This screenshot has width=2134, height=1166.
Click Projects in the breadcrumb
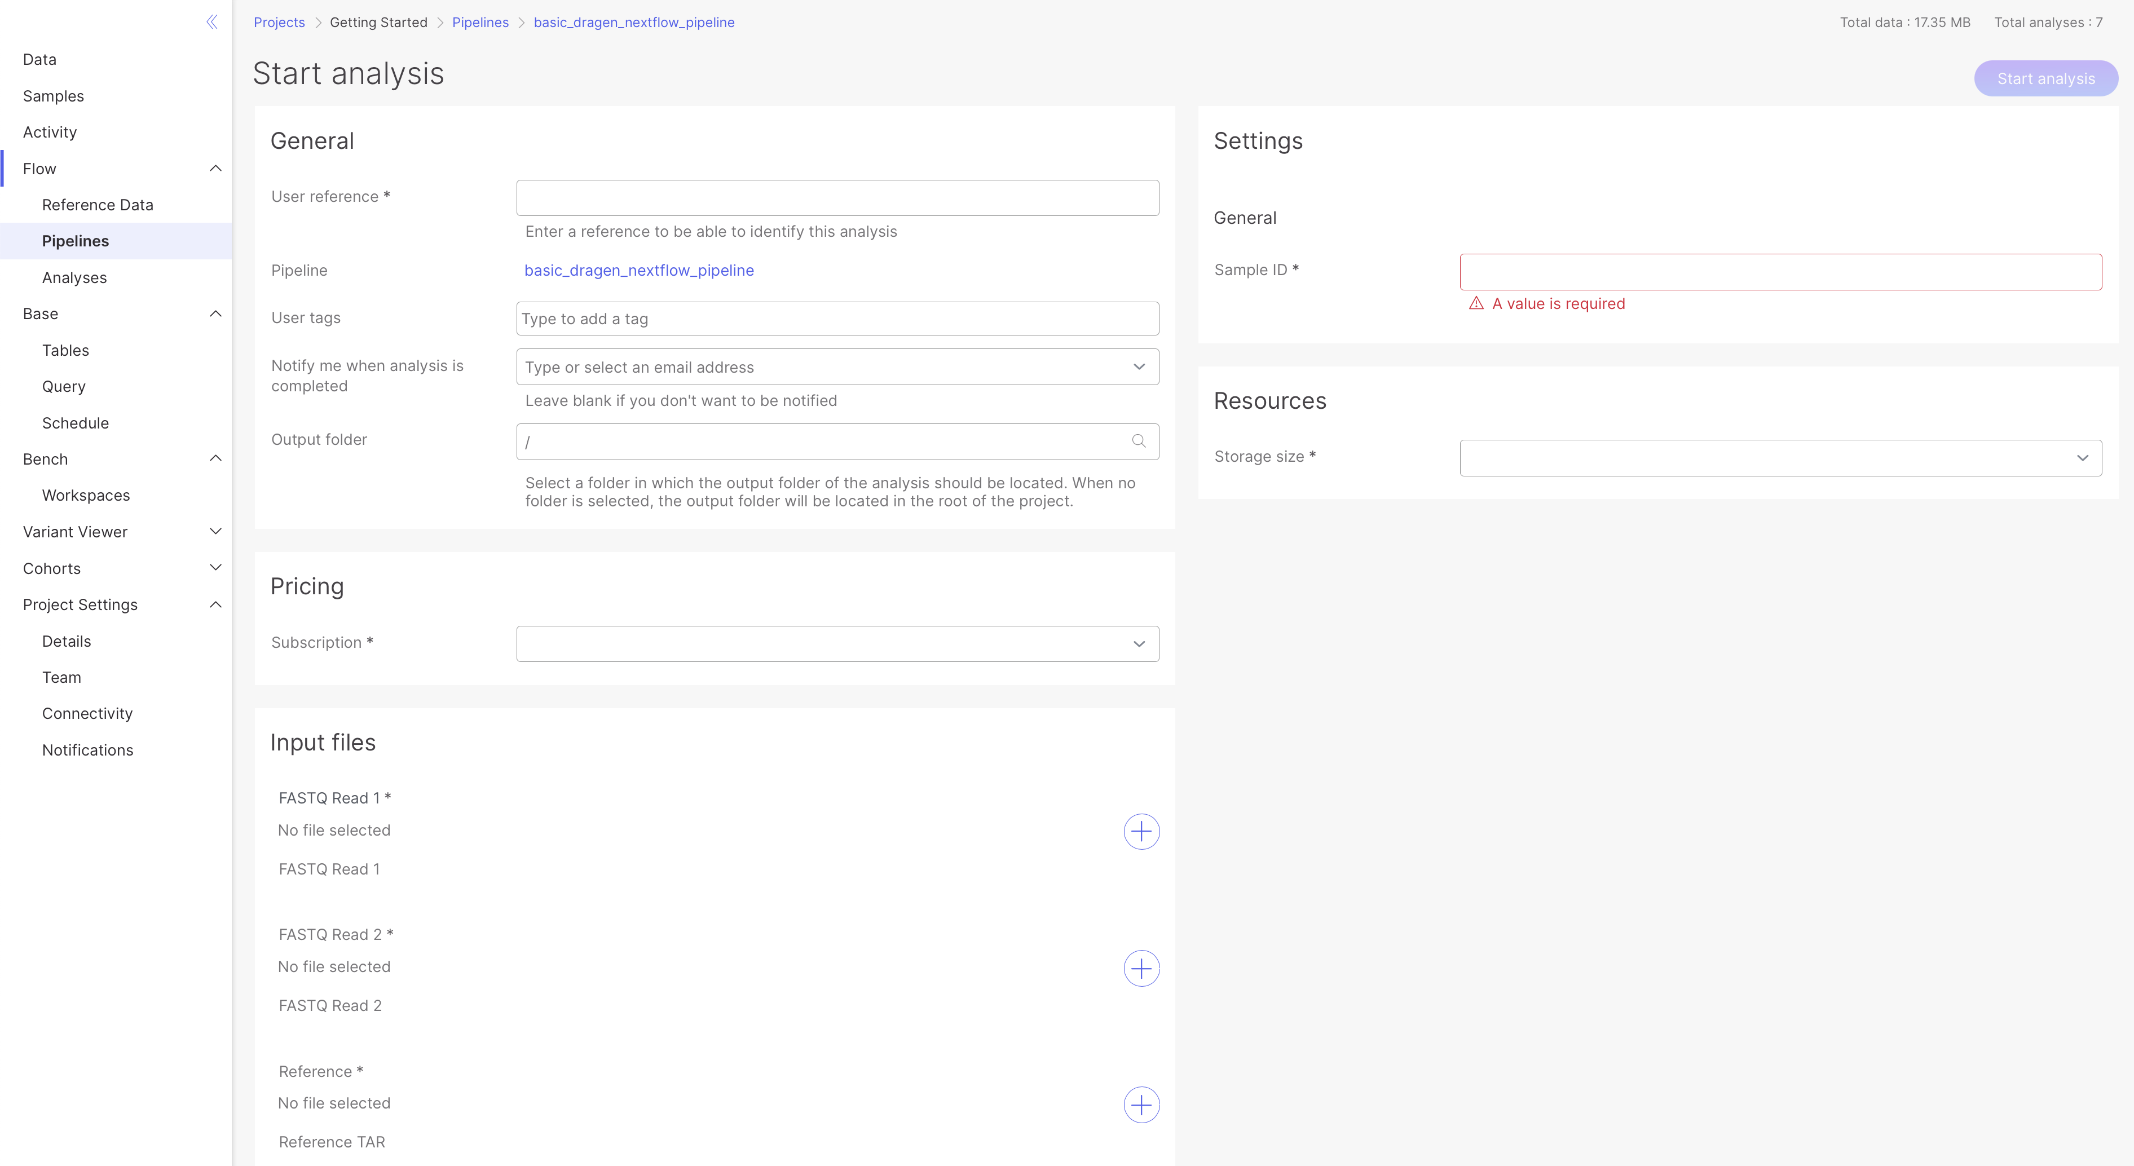click(x=279, y=23)
